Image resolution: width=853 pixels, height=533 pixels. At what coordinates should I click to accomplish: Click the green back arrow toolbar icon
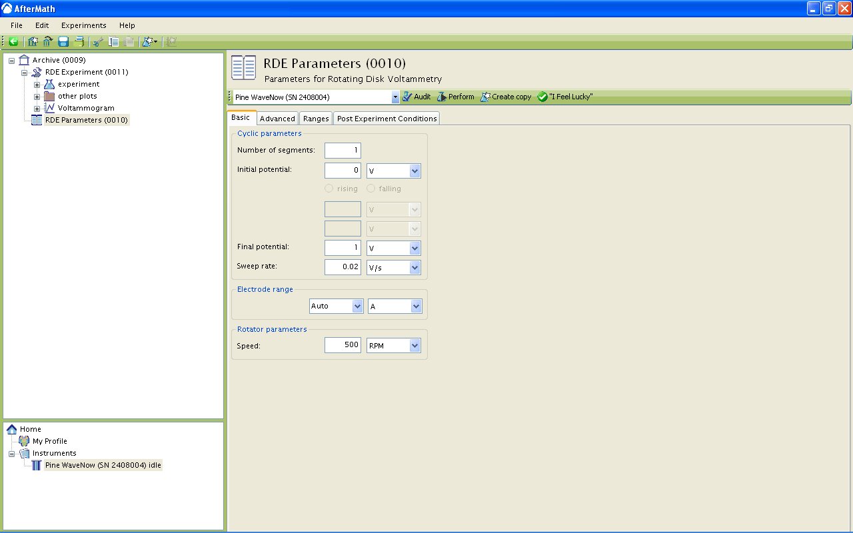coord(13,41)
